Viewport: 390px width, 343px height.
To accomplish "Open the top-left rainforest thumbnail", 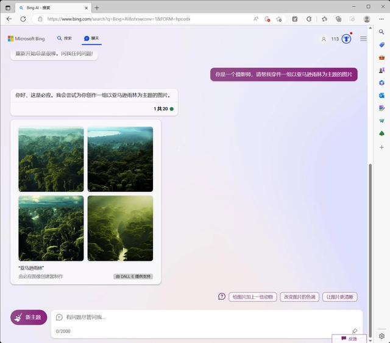I will pyautogui.click(x=51, y=159).
